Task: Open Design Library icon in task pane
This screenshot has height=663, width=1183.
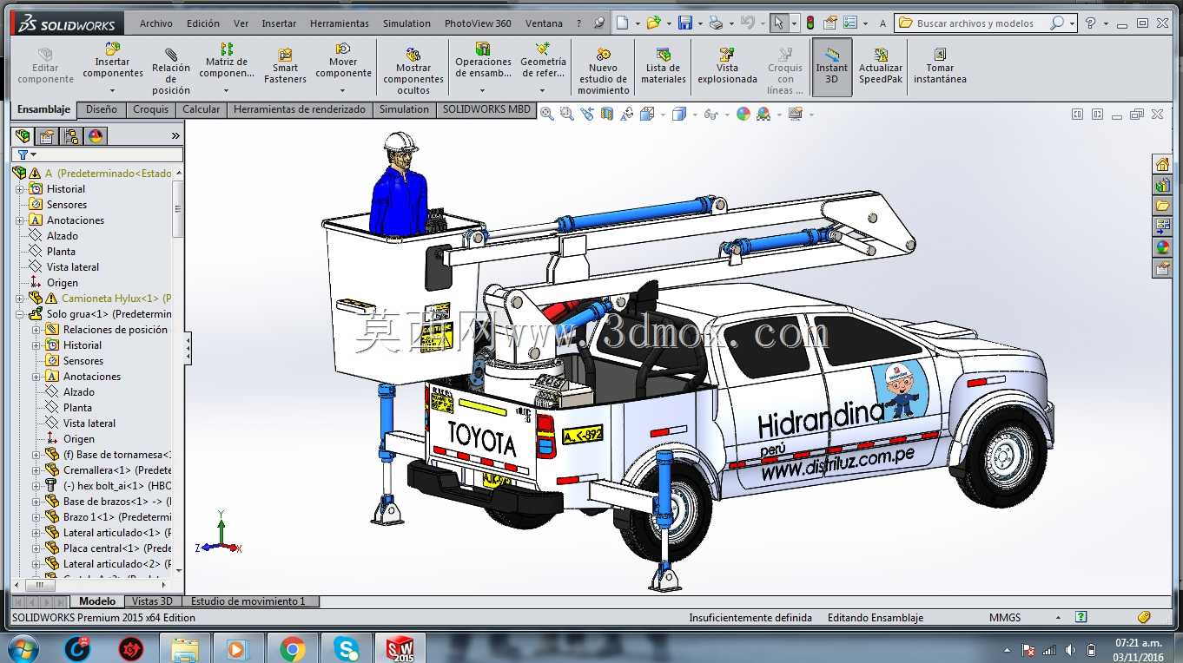Action: [1163, 186]
